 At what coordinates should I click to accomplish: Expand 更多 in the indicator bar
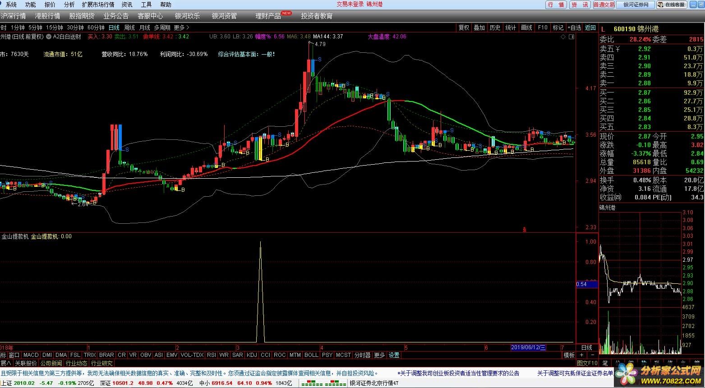pyautogui.click(x=379, y=355)
